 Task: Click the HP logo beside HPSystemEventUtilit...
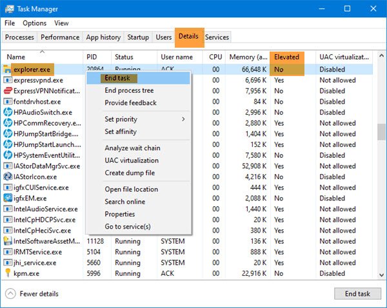point(8,155)
